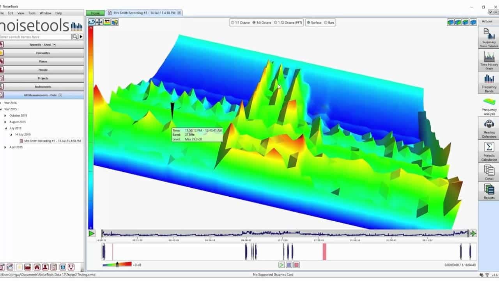Click the green play arrow left of waveform

[x=92, y=233]
